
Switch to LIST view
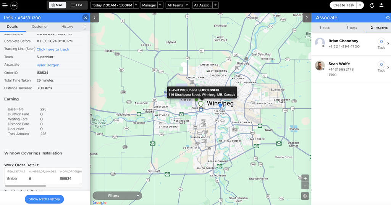77,5
